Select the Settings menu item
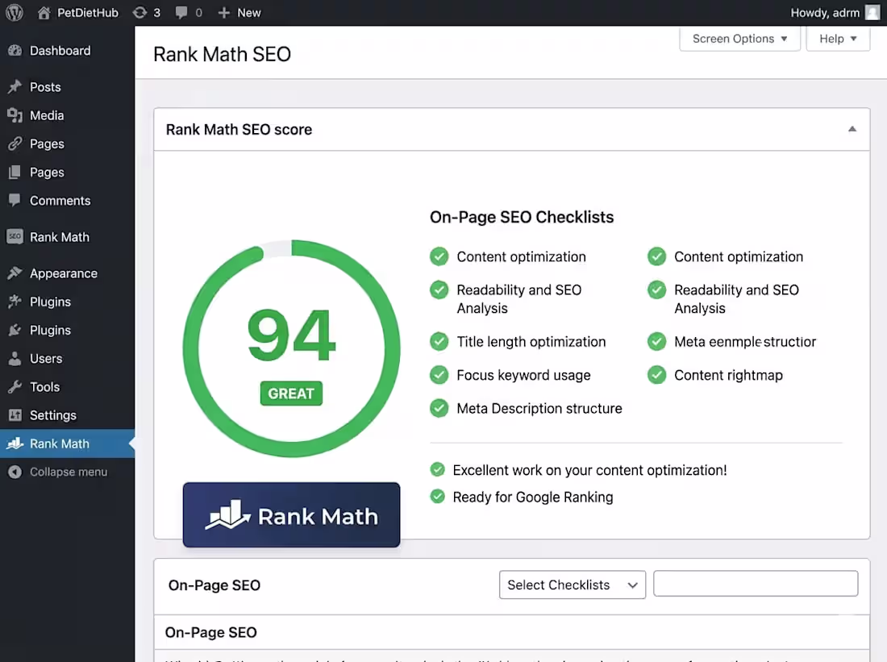 (15, 414)
